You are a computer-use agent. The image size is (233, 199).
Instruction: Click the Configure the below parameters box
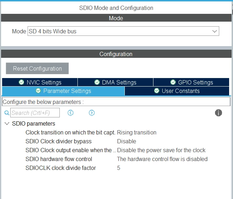[x=116, y=102]
